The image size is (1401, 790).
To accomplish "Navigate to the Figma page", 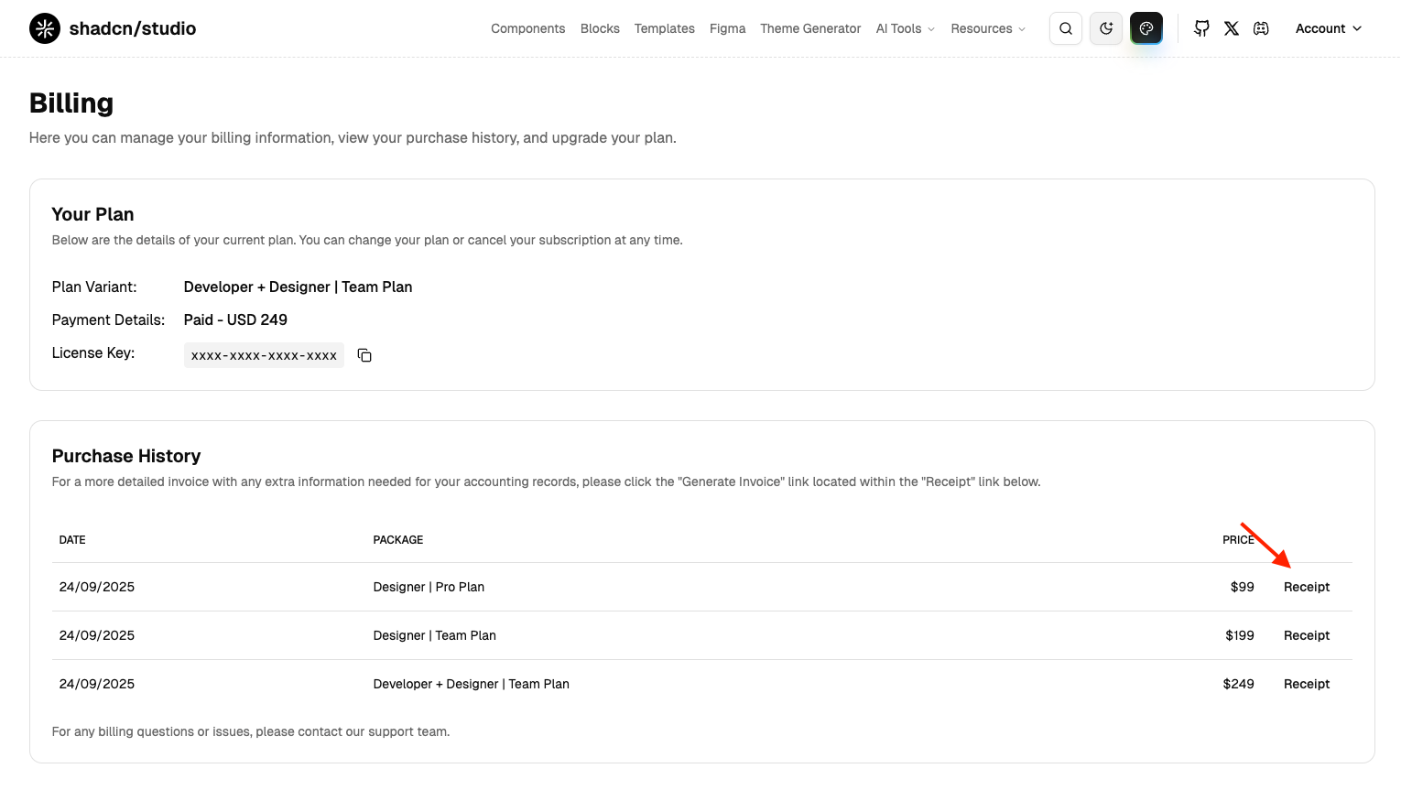I will [x=727, y=28].
